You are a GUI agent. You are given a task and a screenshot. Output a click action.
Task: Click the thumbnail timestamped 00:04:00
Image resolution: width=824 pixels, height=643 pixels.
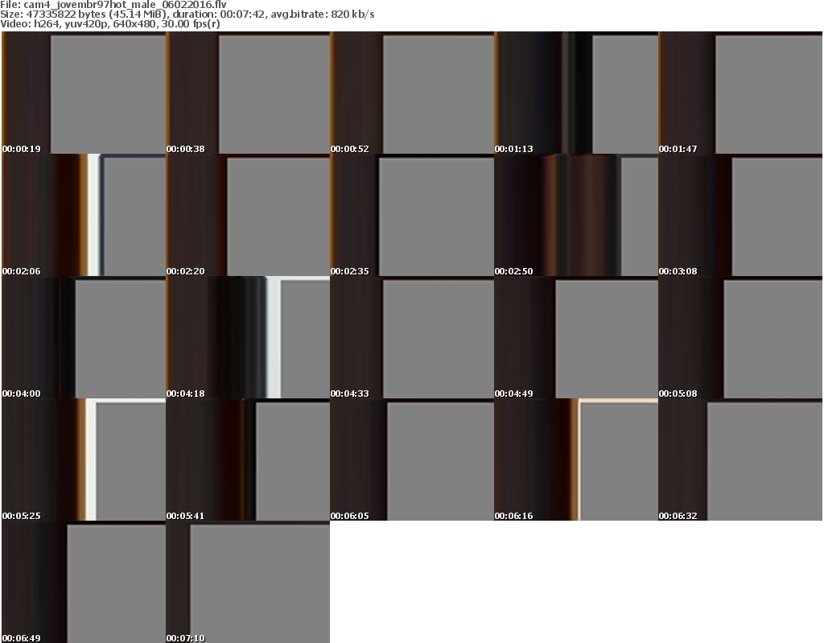point(84,337)
